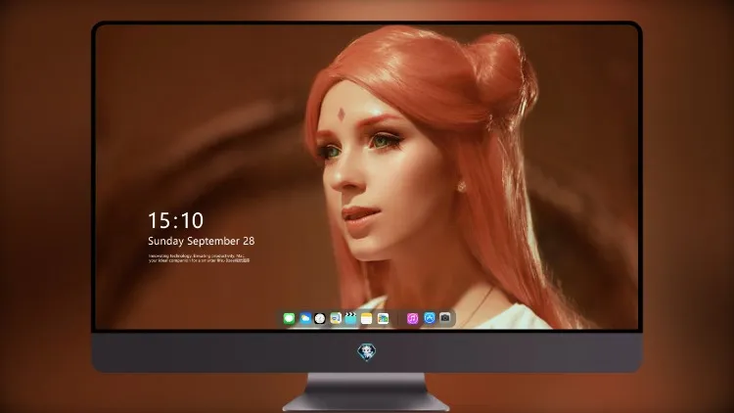Open the blue App Store icon
Viewport: 734px width, 413px height.
430,318
